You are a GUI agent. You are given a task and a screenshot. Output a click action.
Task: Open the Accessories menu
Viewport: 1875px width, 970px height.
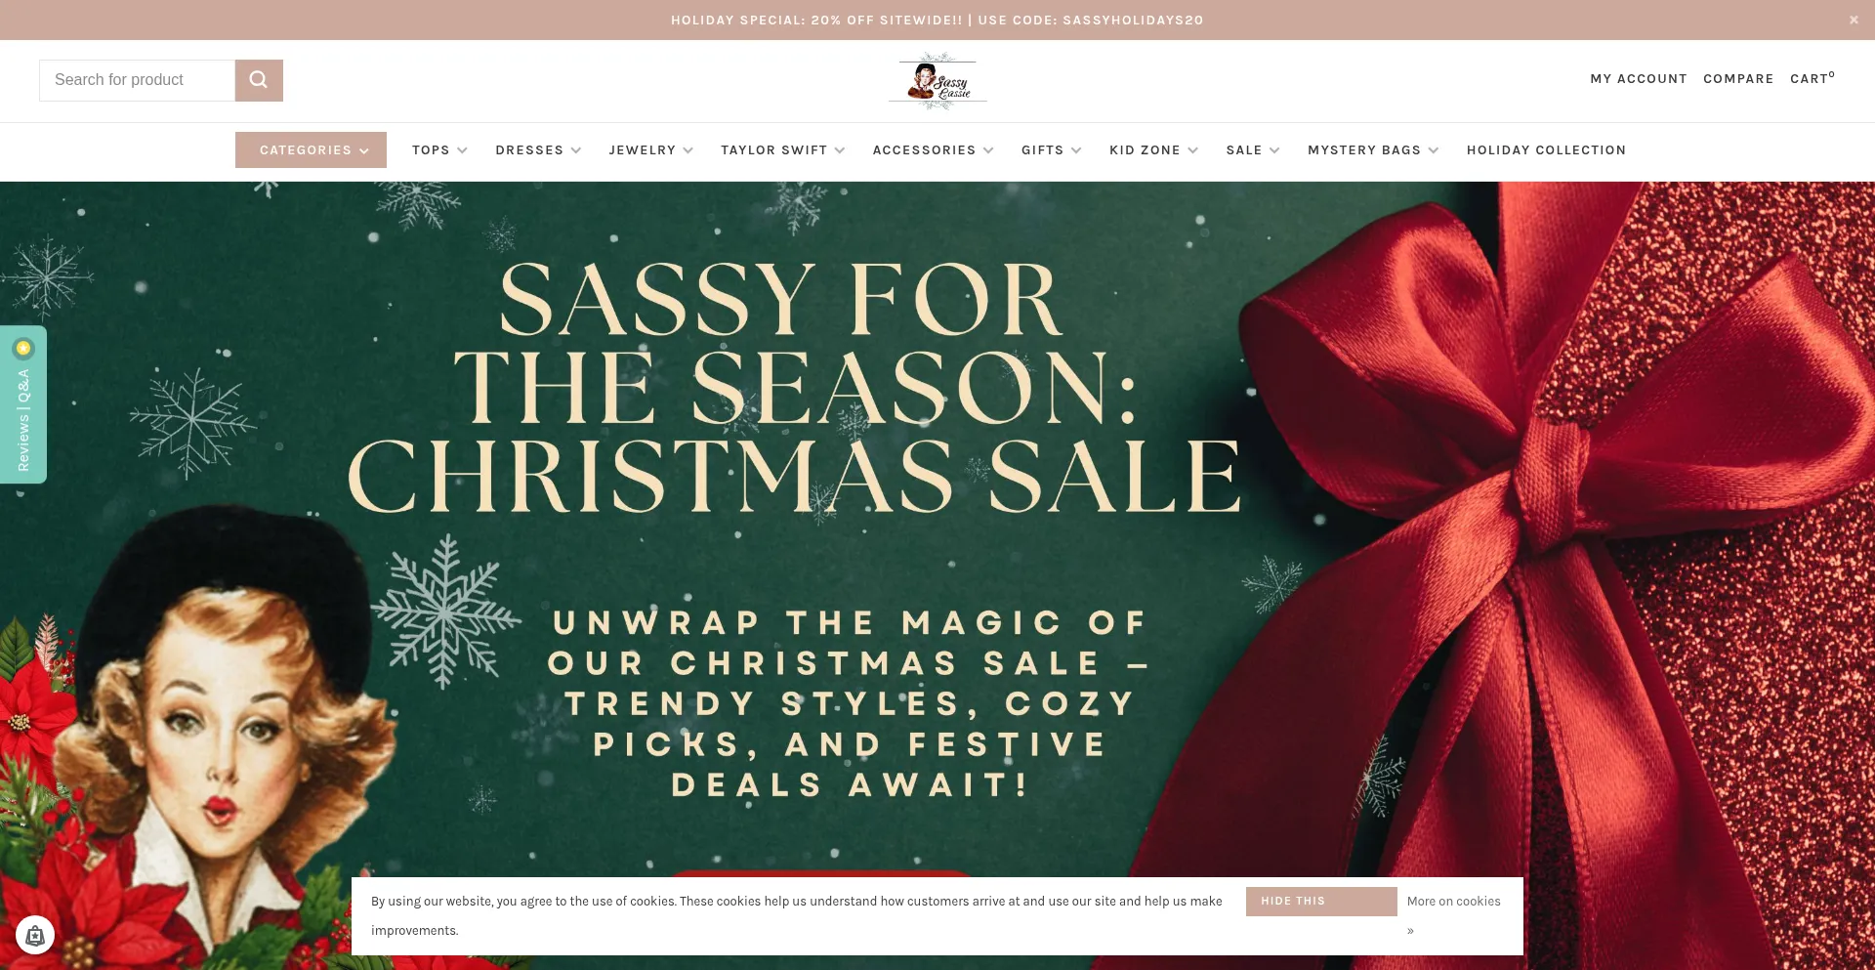(933, 150)
